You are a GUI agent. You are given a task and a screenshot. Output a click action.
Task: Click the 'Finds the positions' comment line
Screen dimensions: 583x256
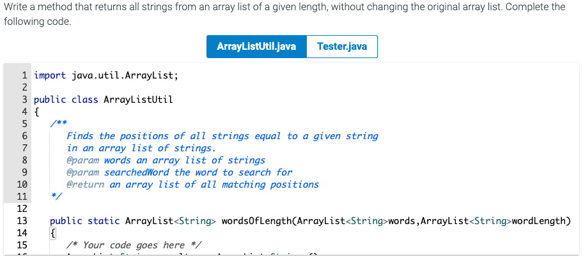(222, 137)
